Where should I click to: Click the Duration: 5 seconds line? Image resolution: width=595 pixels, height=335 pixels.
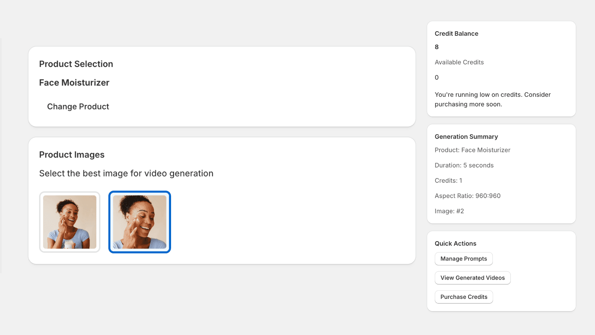tap(464, 165)
